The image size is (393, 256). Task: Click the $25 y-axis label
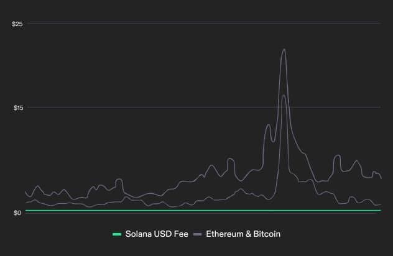[x=17, y=24]
